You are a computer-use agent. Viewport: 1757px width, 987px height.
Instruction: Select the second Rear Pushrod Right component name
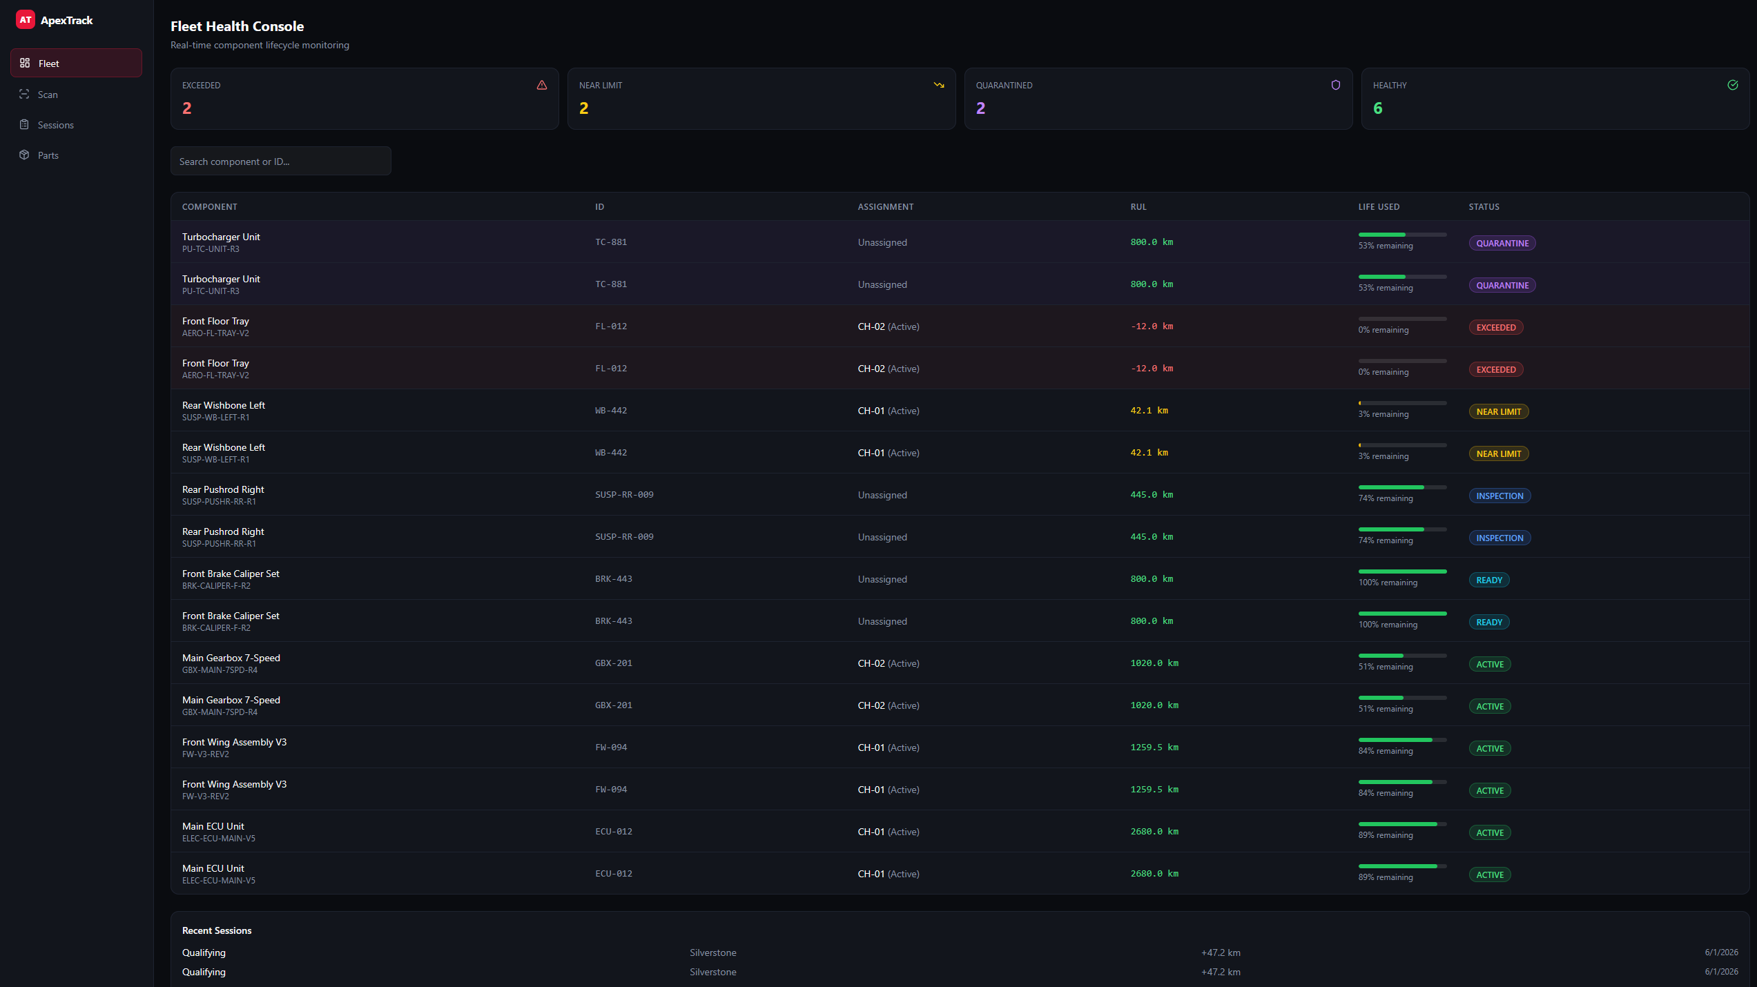[x=223, y=531]
